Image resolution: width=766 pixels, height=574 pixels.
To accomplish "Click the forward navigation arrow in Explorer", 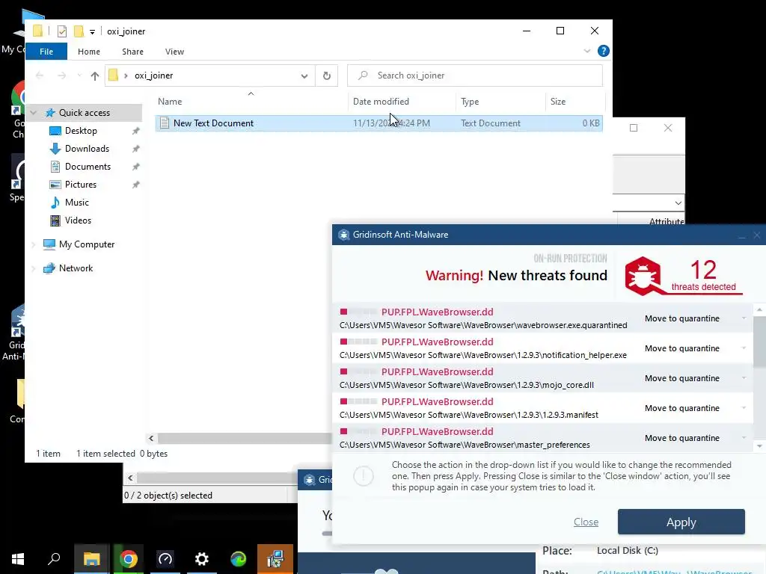I will [x=61, y=75].
